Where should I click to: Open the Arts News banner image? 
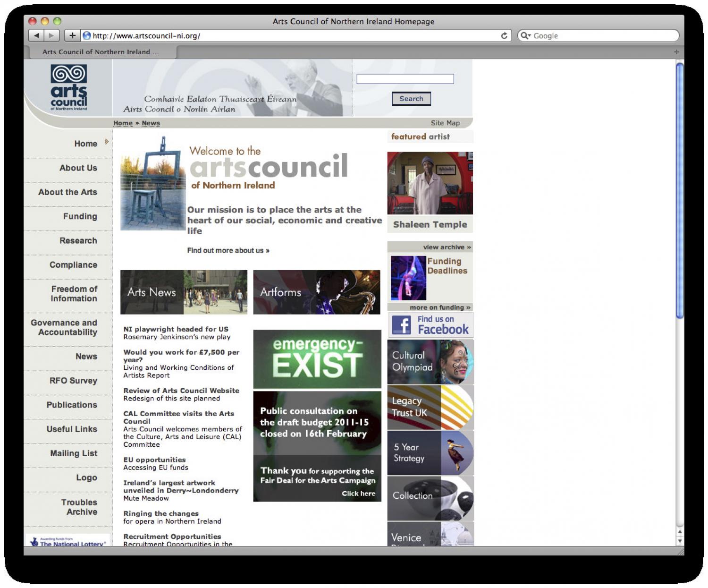184,292
